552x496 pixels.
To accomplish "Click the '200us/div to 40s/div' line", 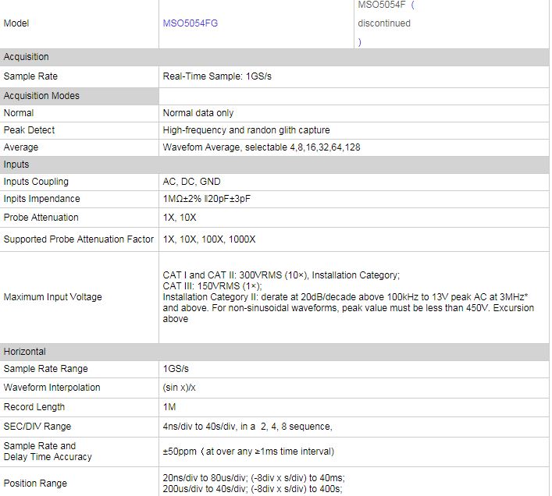I will (x=252, y=489).
